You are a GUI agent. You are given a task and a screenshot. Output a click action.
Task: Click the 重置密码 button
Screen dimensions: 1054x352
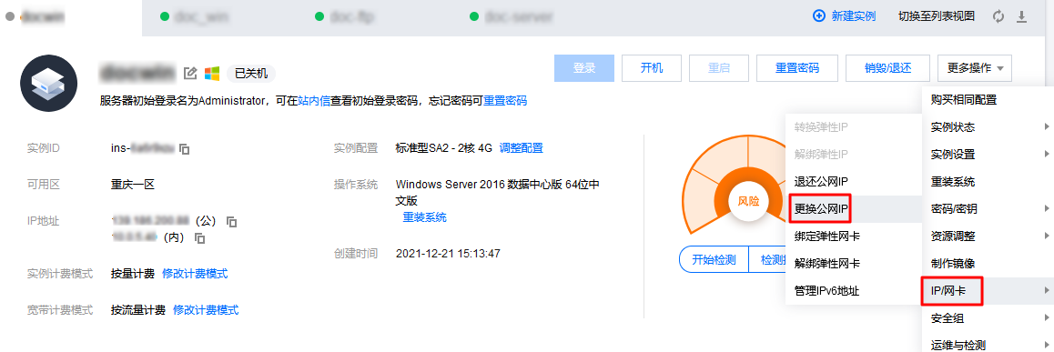coord(797,68)
